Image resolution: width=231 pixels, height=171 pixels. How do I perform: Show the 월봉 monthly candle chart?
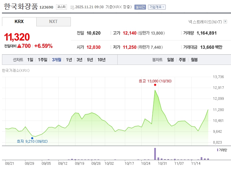pyautogui.click(x=194, y=60)
